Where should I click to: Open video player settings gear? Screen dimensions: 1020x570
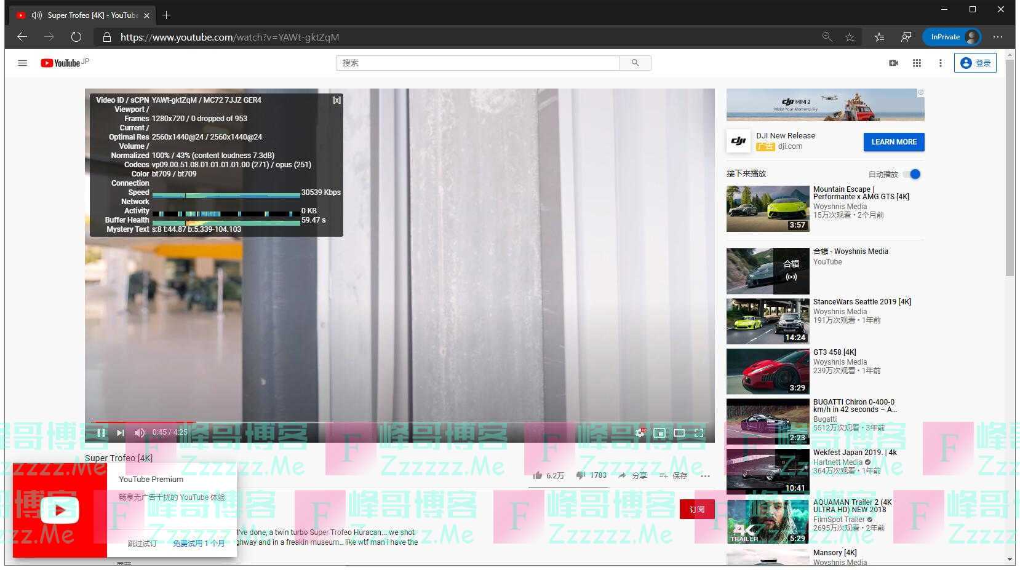click(x=640, y=433)
